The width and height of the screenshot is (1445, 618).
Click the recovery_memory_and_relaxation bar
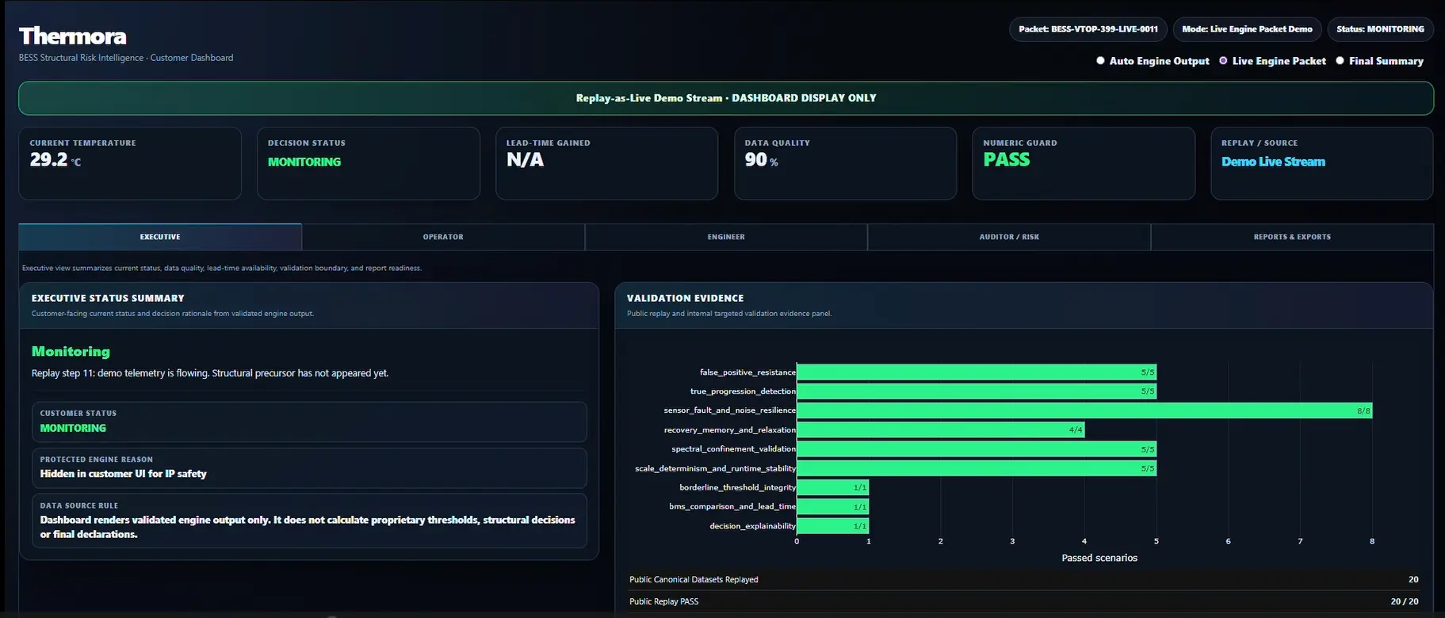point(940,429)
